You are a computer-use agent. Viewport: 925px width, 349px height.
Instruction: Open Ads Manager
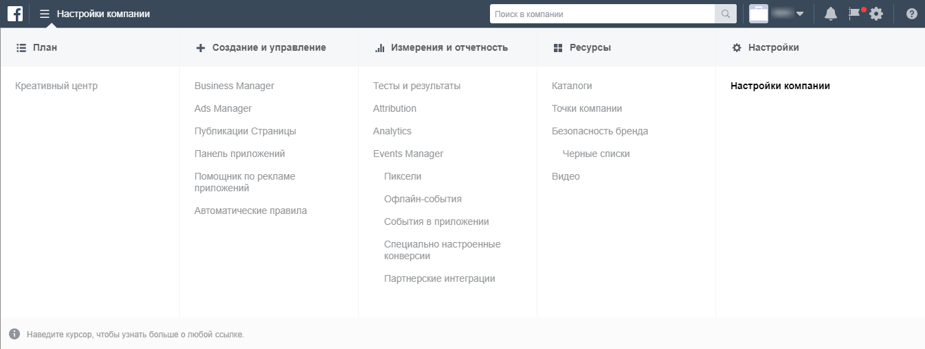coord(223,108)
